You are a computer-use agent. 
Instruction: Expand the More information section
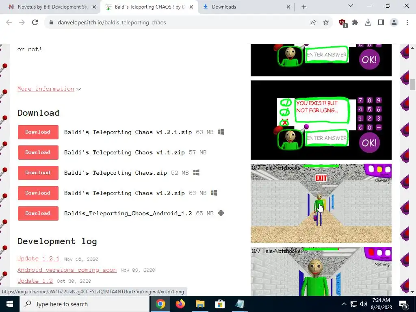point(49,89)
